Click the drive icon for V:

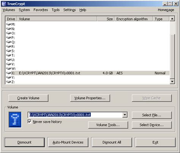pyautogui.click(x=8, y=64)
